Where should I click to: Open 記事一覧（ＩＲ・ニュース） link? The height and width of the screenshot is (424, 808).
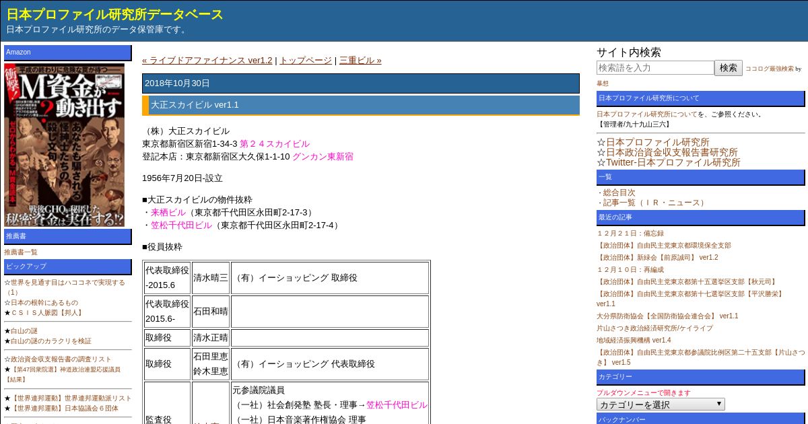(655, 203)
